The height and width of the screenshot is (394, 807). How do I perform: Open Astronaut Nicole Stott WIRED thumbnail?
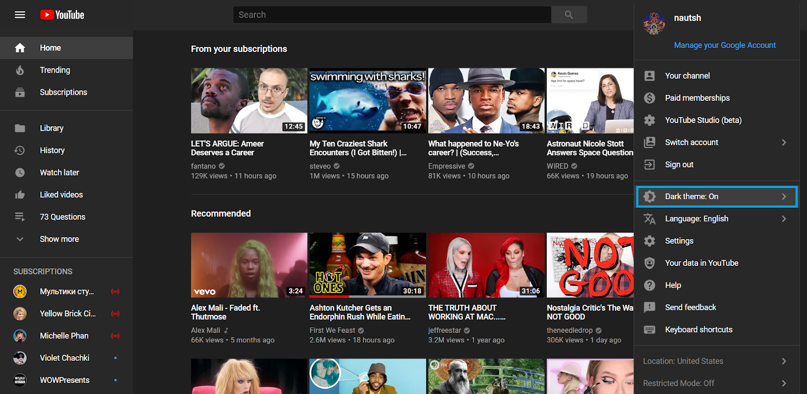point(590,101)
